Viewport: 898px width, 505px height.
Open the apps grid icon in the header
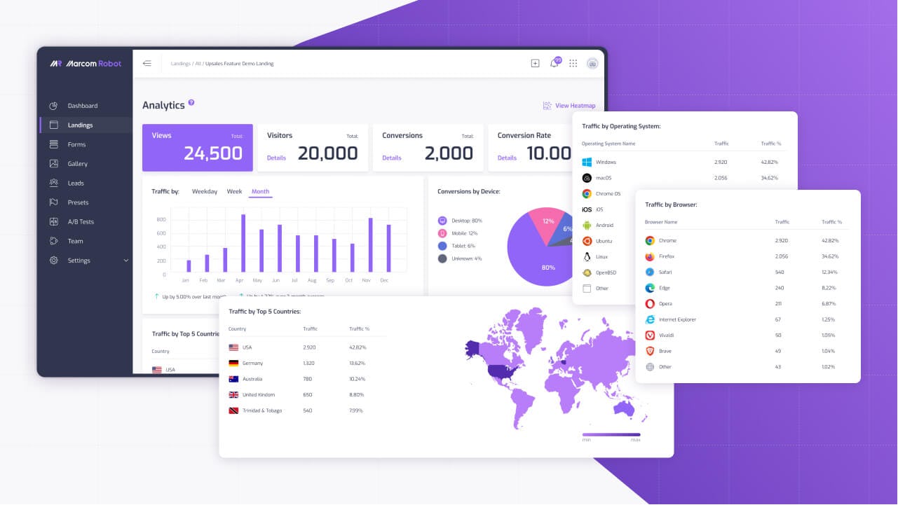[x=573, y=63]
